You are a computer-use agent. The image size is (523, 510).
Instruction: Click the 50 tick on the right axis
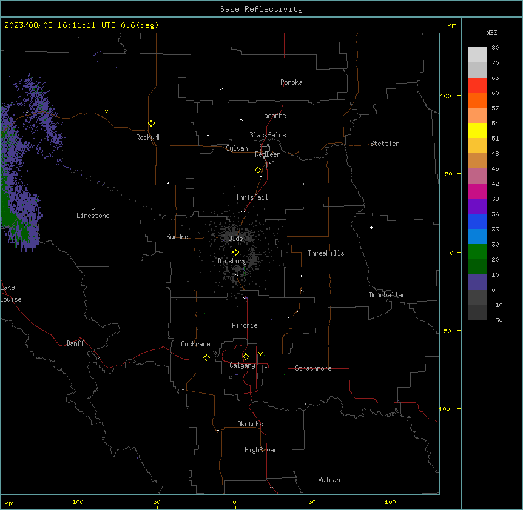pos(448,174)
